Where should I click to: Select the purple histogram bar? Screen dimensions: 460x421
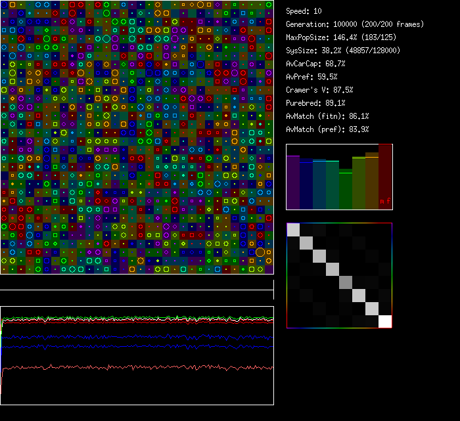[x=293, y=182]
